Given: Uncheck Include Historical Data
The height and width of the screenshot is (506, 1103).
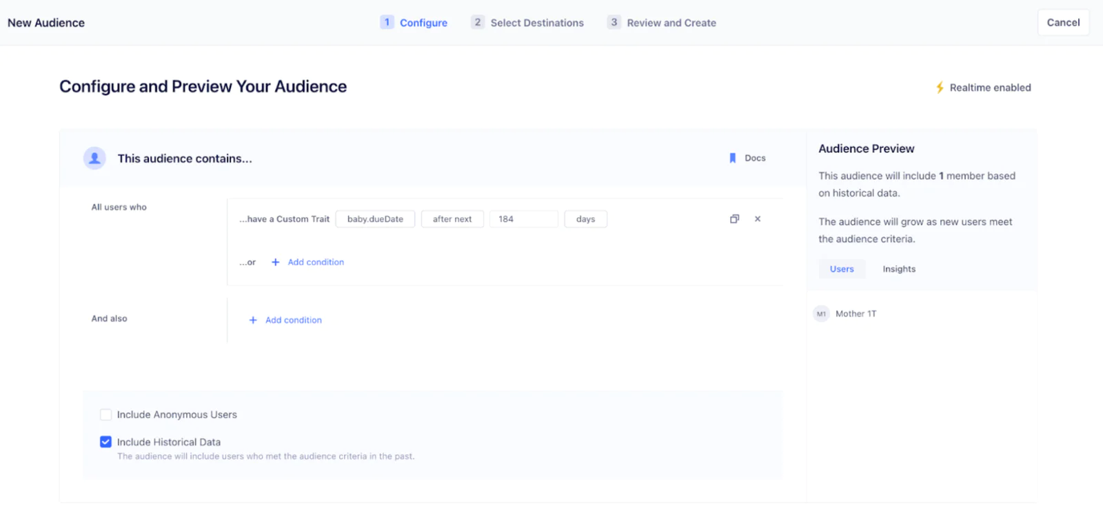Looking at the screenshot, I should coord(105,442).
